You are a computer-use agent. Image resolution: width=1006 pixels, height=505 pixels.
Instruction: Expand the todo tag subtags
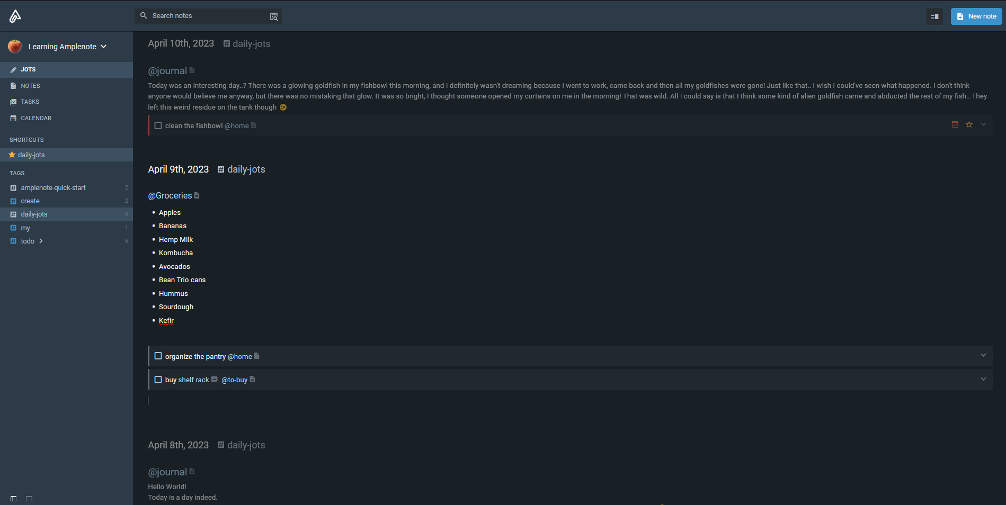pos(41,241)
